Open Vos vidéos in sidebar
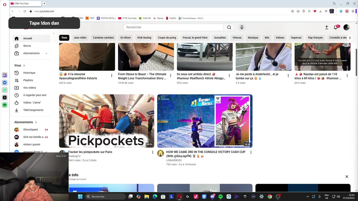The image size is (358, 201). [x=31, y=88]
